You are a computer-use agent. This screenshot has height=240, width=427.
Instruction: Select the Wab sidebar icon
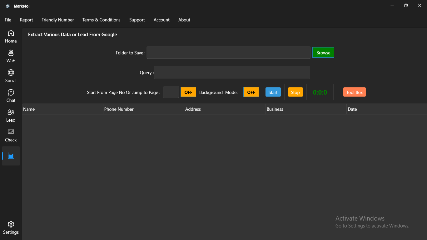coord(11,56)
